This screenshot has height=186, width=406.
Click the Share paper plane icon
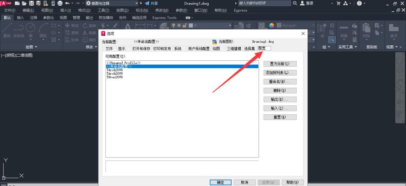[147, 3]
